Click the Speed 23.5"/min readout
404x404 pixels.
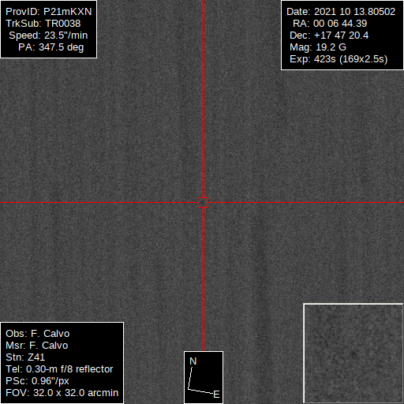pyautogui.click(x=48, y=36)
